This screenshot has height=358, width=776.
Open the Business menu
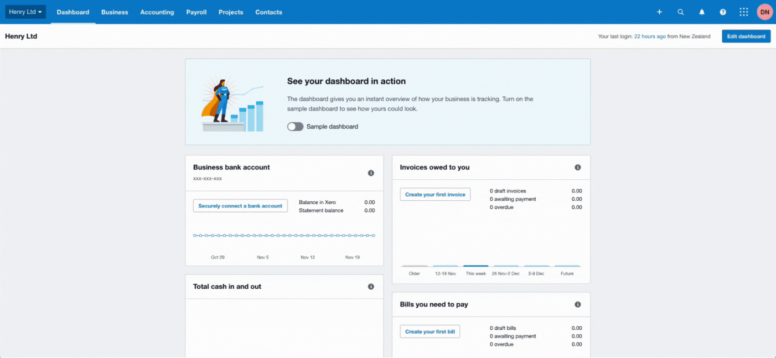click(114, 12)
